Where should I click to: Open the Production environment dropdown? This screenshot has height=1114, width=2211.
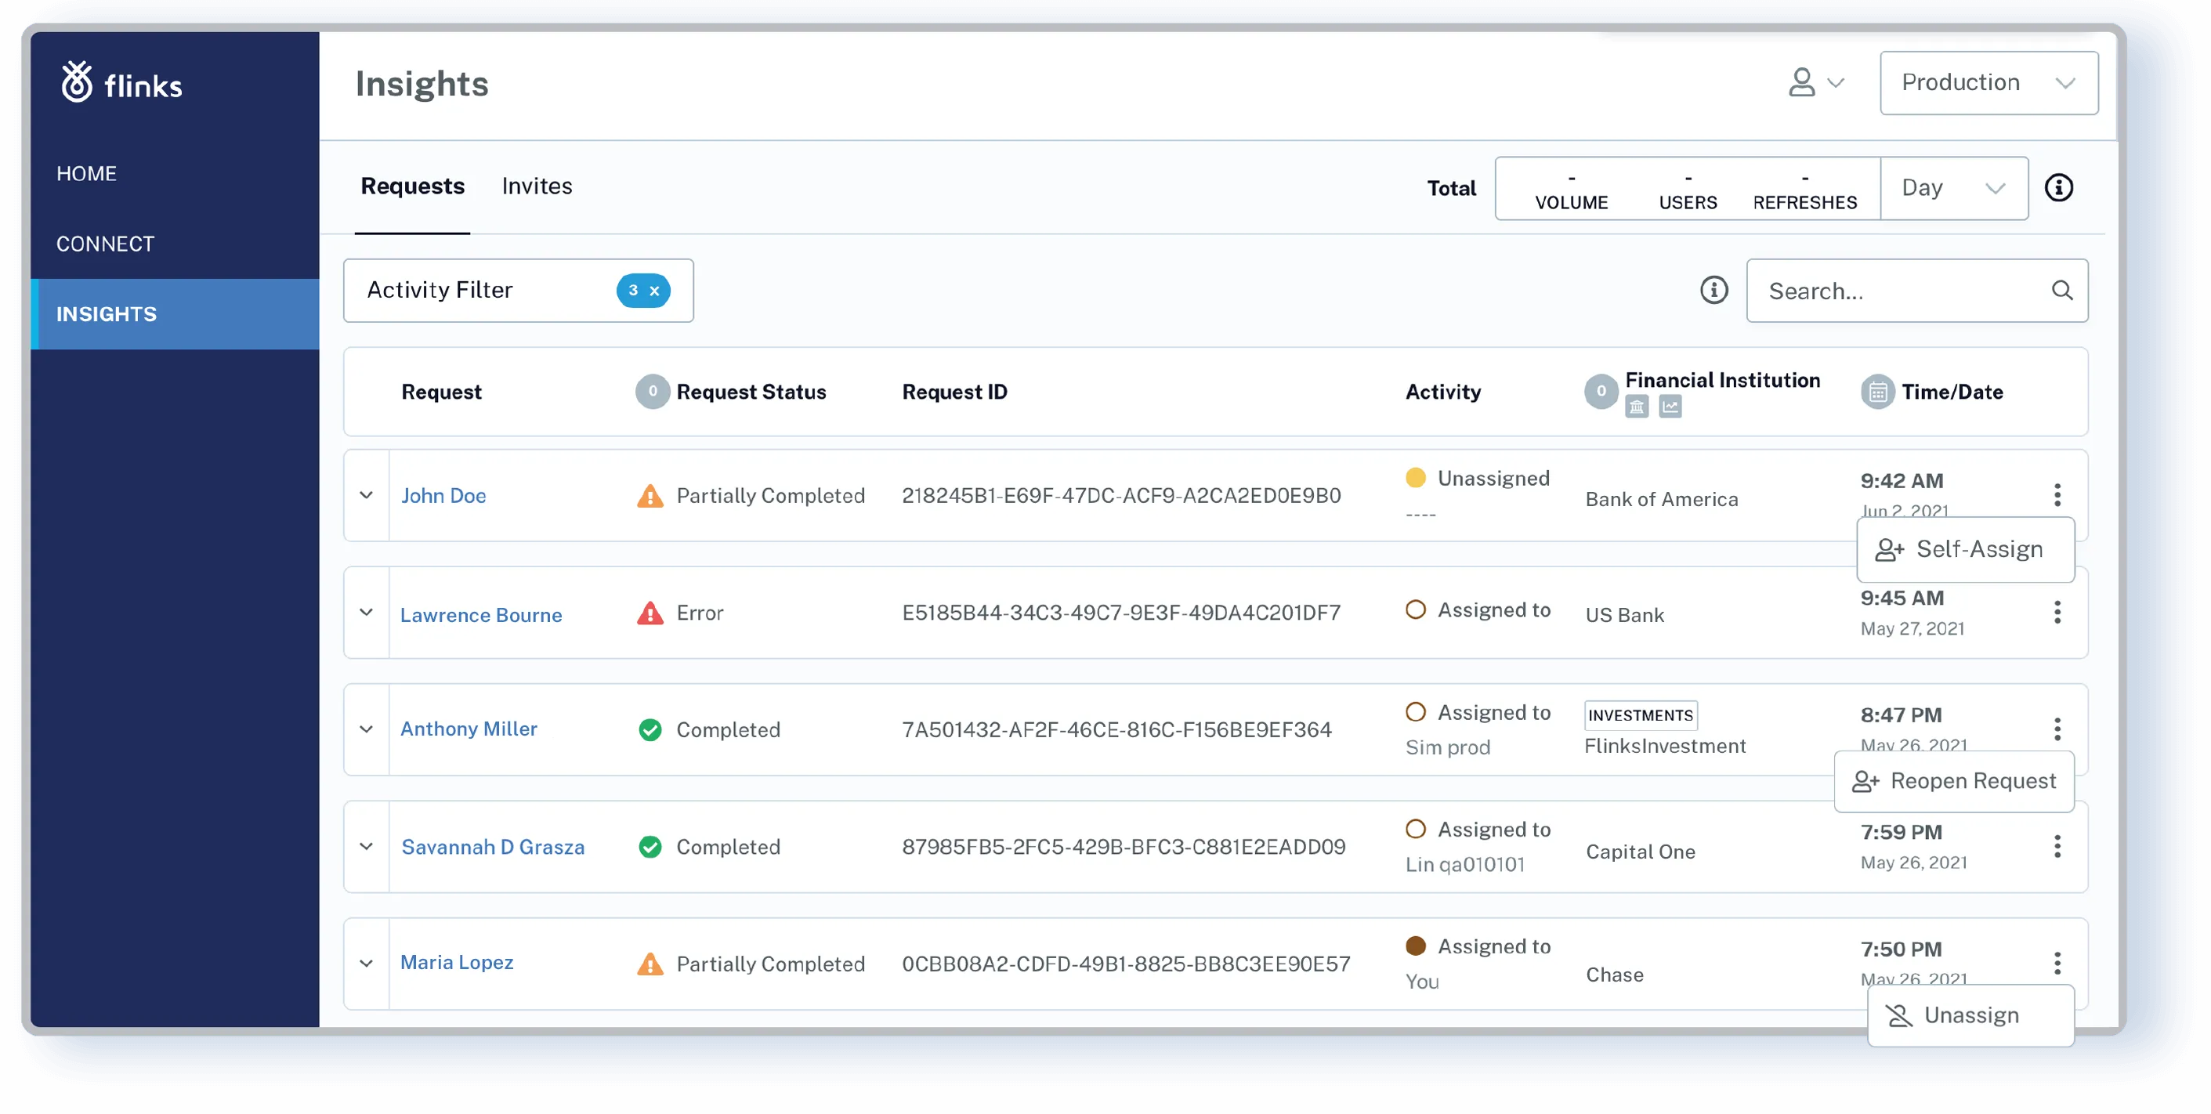[1988, 83]
